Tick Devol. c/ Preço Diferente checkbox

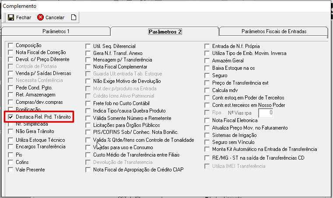coord(11,59)
